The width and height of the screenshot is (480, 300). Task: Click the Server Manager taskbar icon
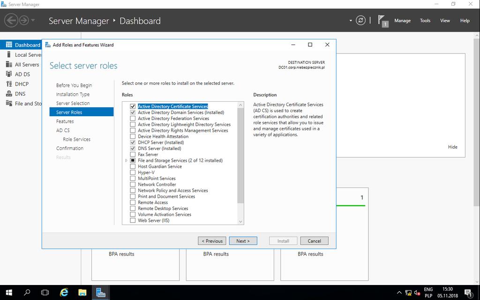[100, 292]
